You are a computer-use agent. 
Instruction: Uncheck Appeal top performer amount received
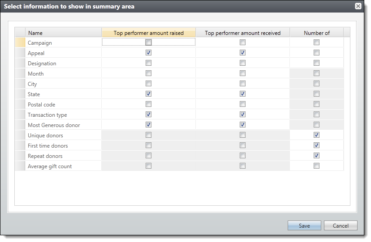(242, 53)
